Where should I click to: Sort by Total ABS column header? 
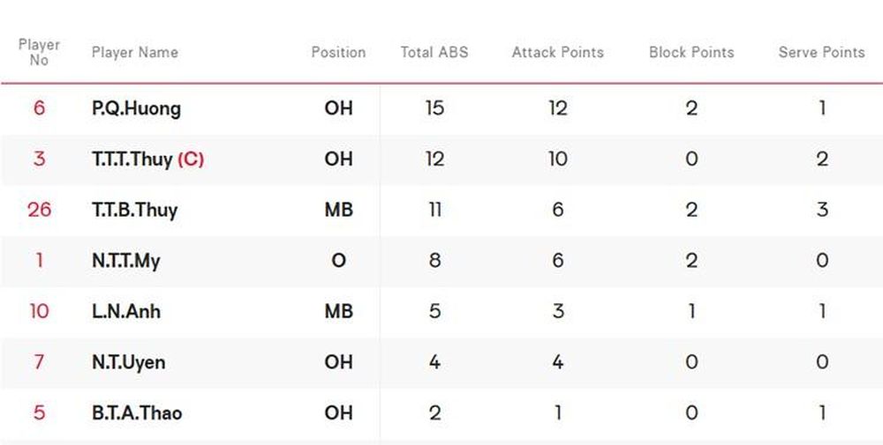[x=434, y=52]
